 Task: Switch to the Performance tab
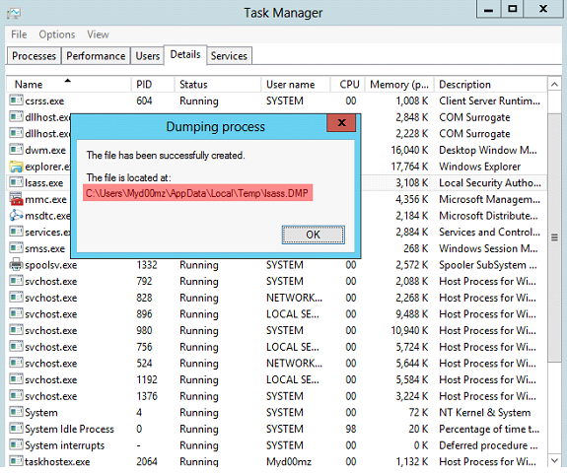96,56
